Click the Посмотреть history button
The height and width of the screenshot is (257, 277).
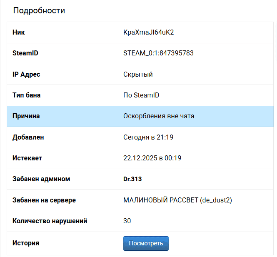(146, 243)
